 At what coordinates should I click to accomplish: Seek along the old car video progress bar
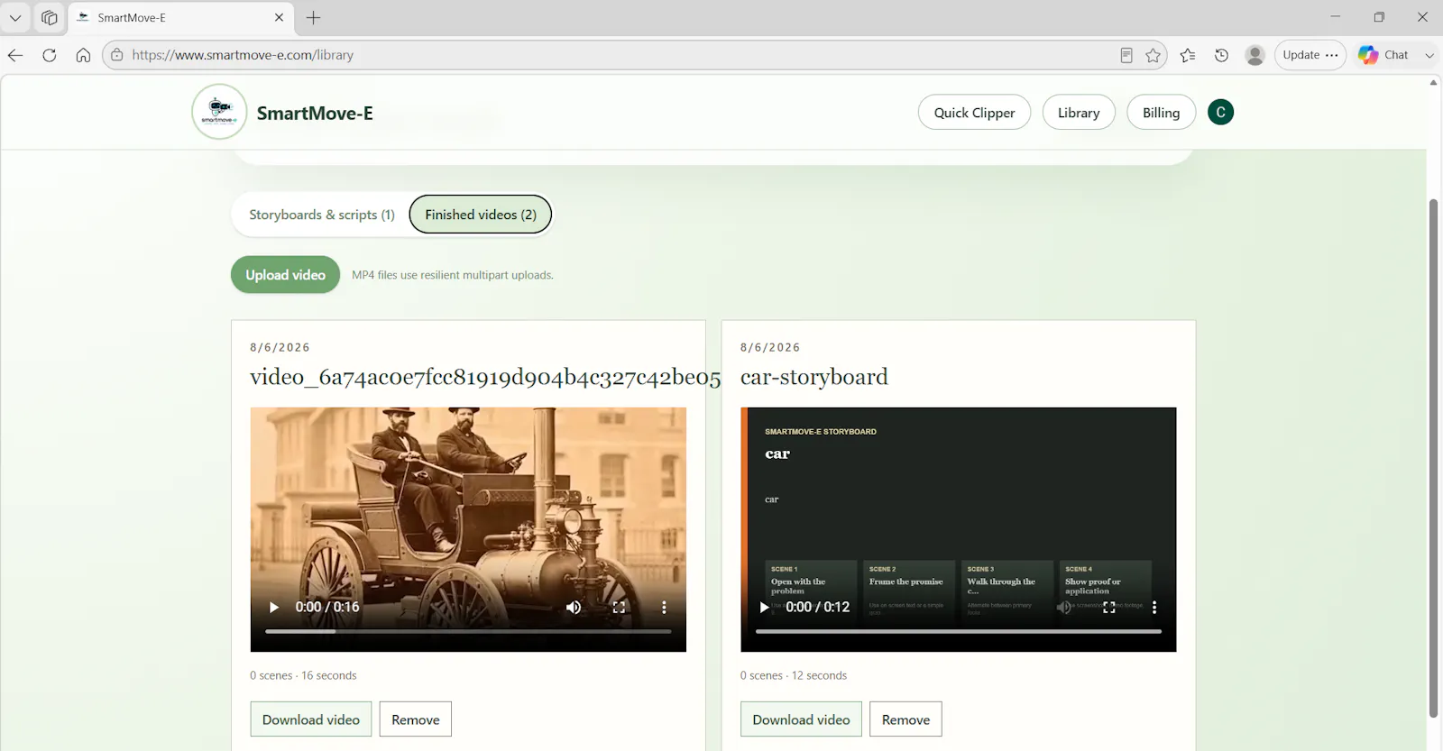pyautogui.click(x=468, y=631)
